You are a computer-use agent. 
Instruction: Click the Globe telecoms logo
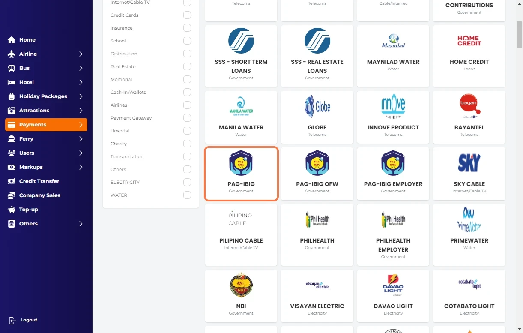(317, 107)
